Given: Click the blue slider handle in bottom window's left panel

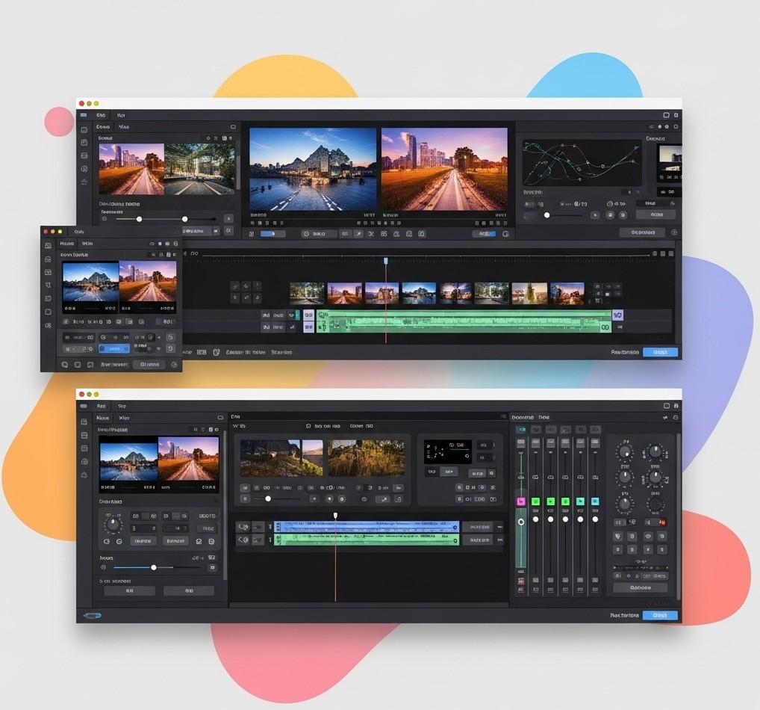Looking at the screenshot, I should tap(154, 567).
